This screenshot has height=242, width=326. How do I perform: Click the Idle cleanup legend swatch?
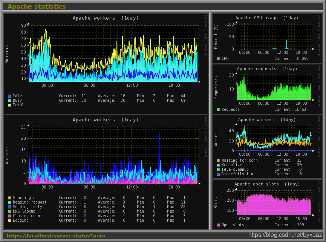tap(218, 170)
